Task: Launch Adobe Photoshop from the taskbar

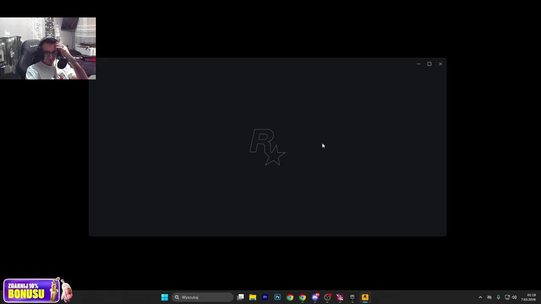Action: tap(277, 297)
